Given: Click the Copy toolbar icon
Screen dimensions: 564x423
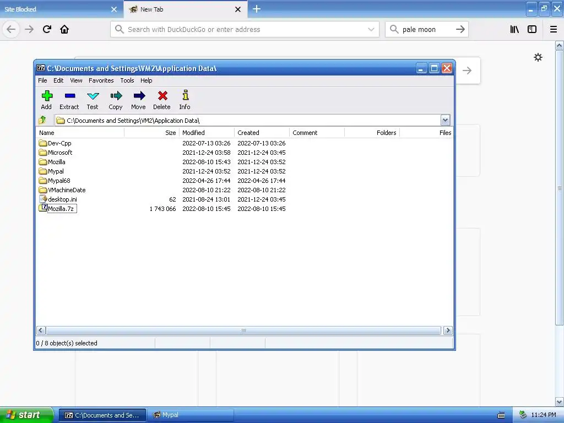Looking at the screenshot, I should [x=116, y=96].
